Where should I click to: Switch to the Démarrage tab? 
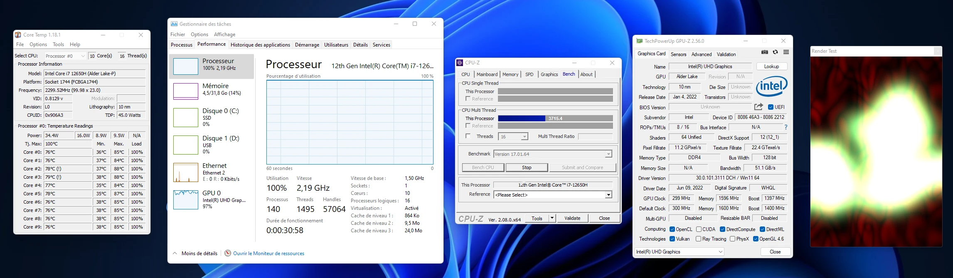tap(307, 45)
